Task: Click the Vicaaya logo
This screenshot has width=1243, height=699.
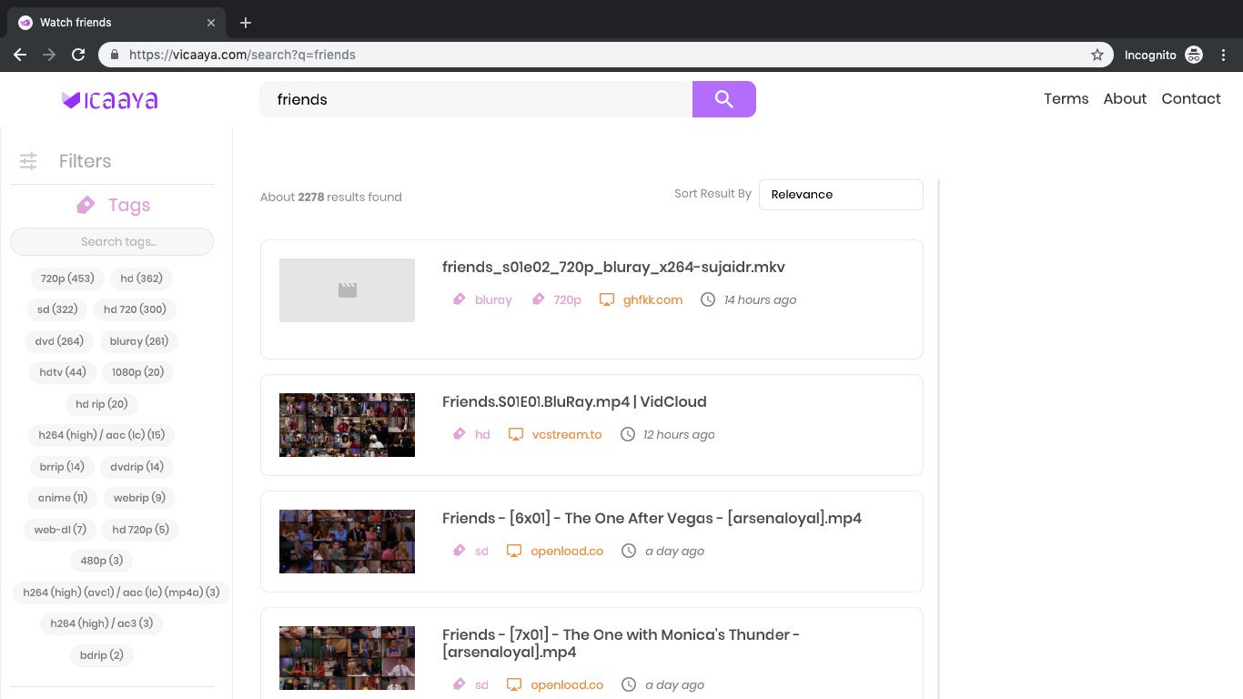Action: pos(109,100)
